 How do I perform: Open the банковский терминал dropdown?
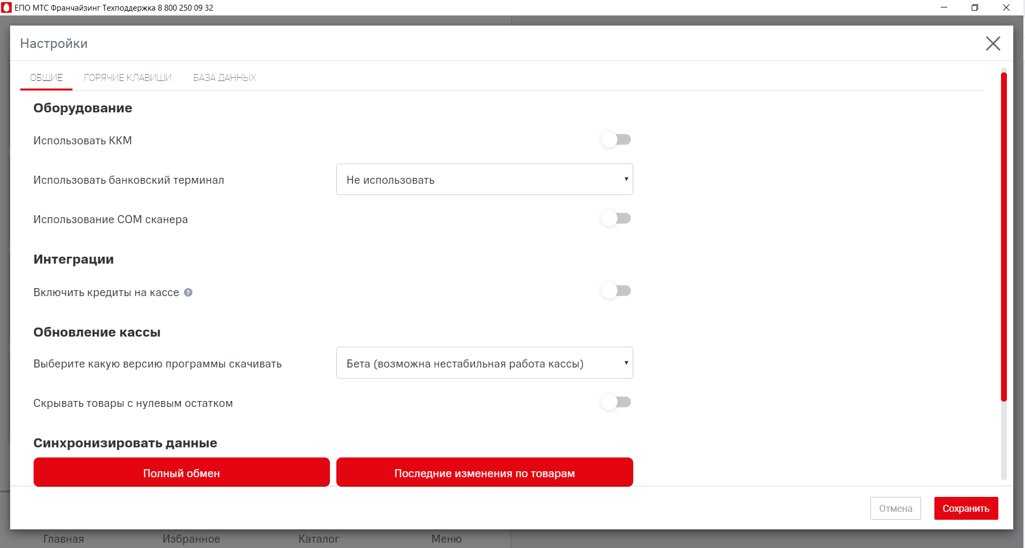tap(485, 179)
